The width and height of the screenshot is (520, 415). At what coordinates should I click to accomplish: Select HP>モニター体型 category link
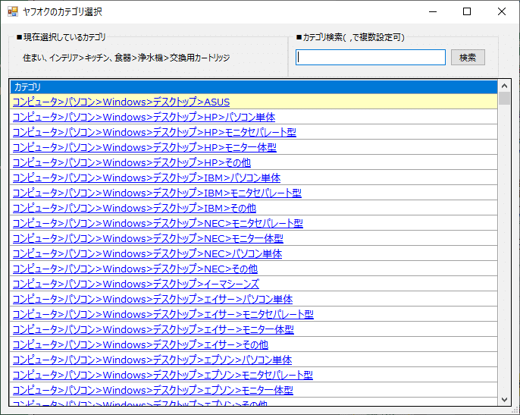pyautogui.click(x=144, y=147)
